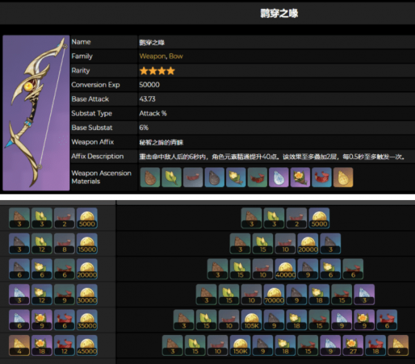Click the 45000 Mora coin icon

(x=87, y=345)
